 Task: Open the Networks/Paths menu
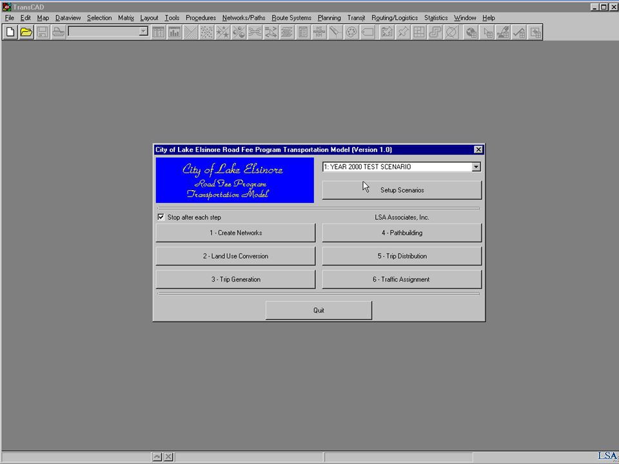point(244,18)
